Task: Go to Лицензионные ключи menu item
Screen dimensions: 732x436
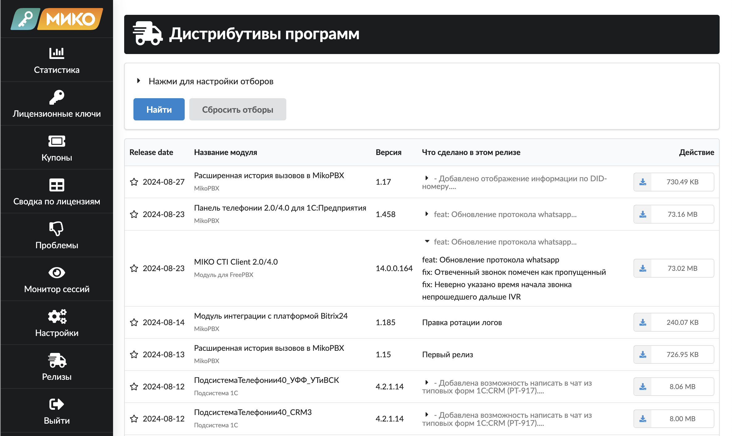Action: point(57,104)
